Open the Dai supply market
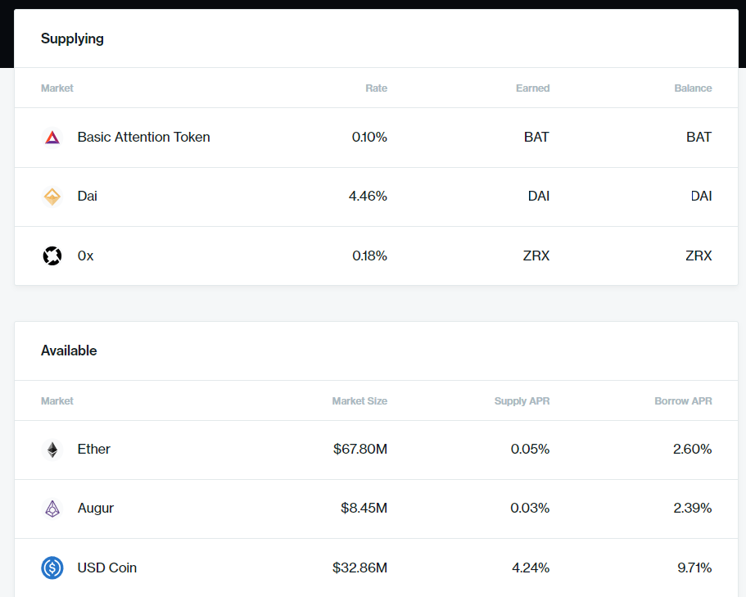The image size is (746, 597). click(377, 197)
